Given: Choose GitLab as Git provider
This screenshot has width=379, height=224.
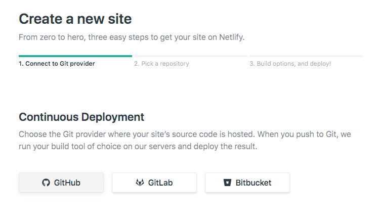Looking at the screenshot, I should tap(154, 183).
